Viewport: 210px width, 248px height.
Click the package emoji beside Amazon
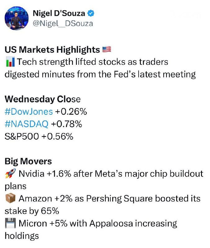tap(10, 198)
